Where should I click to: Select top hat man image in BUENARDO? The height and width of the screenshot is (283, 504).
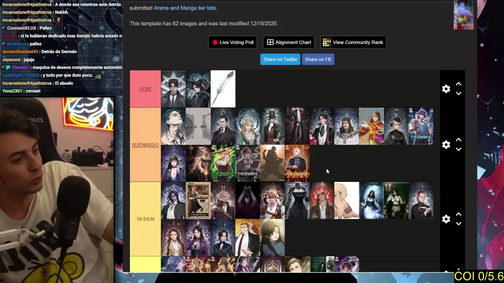click(272, 126)
